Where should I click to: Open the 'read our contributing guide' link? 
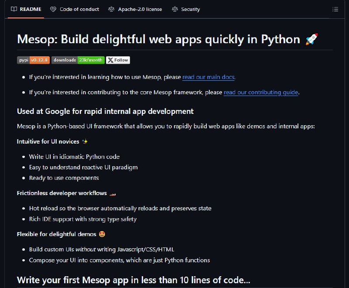261,92
